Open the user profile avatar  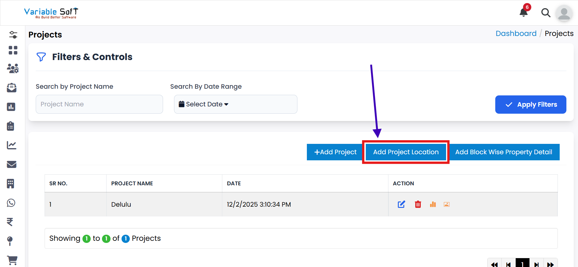point(564,13)
